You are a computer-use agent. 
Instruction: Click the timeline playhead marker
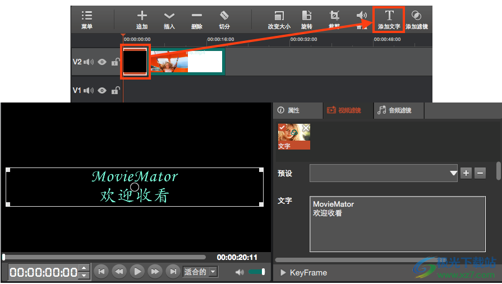click(x=123, y=35)
